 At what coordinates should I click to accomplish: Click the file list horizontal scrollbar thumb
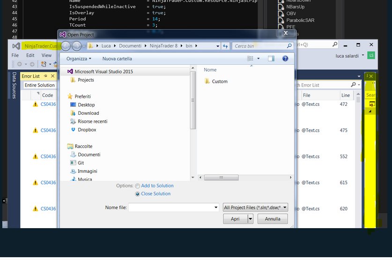(x=221, y=178)
